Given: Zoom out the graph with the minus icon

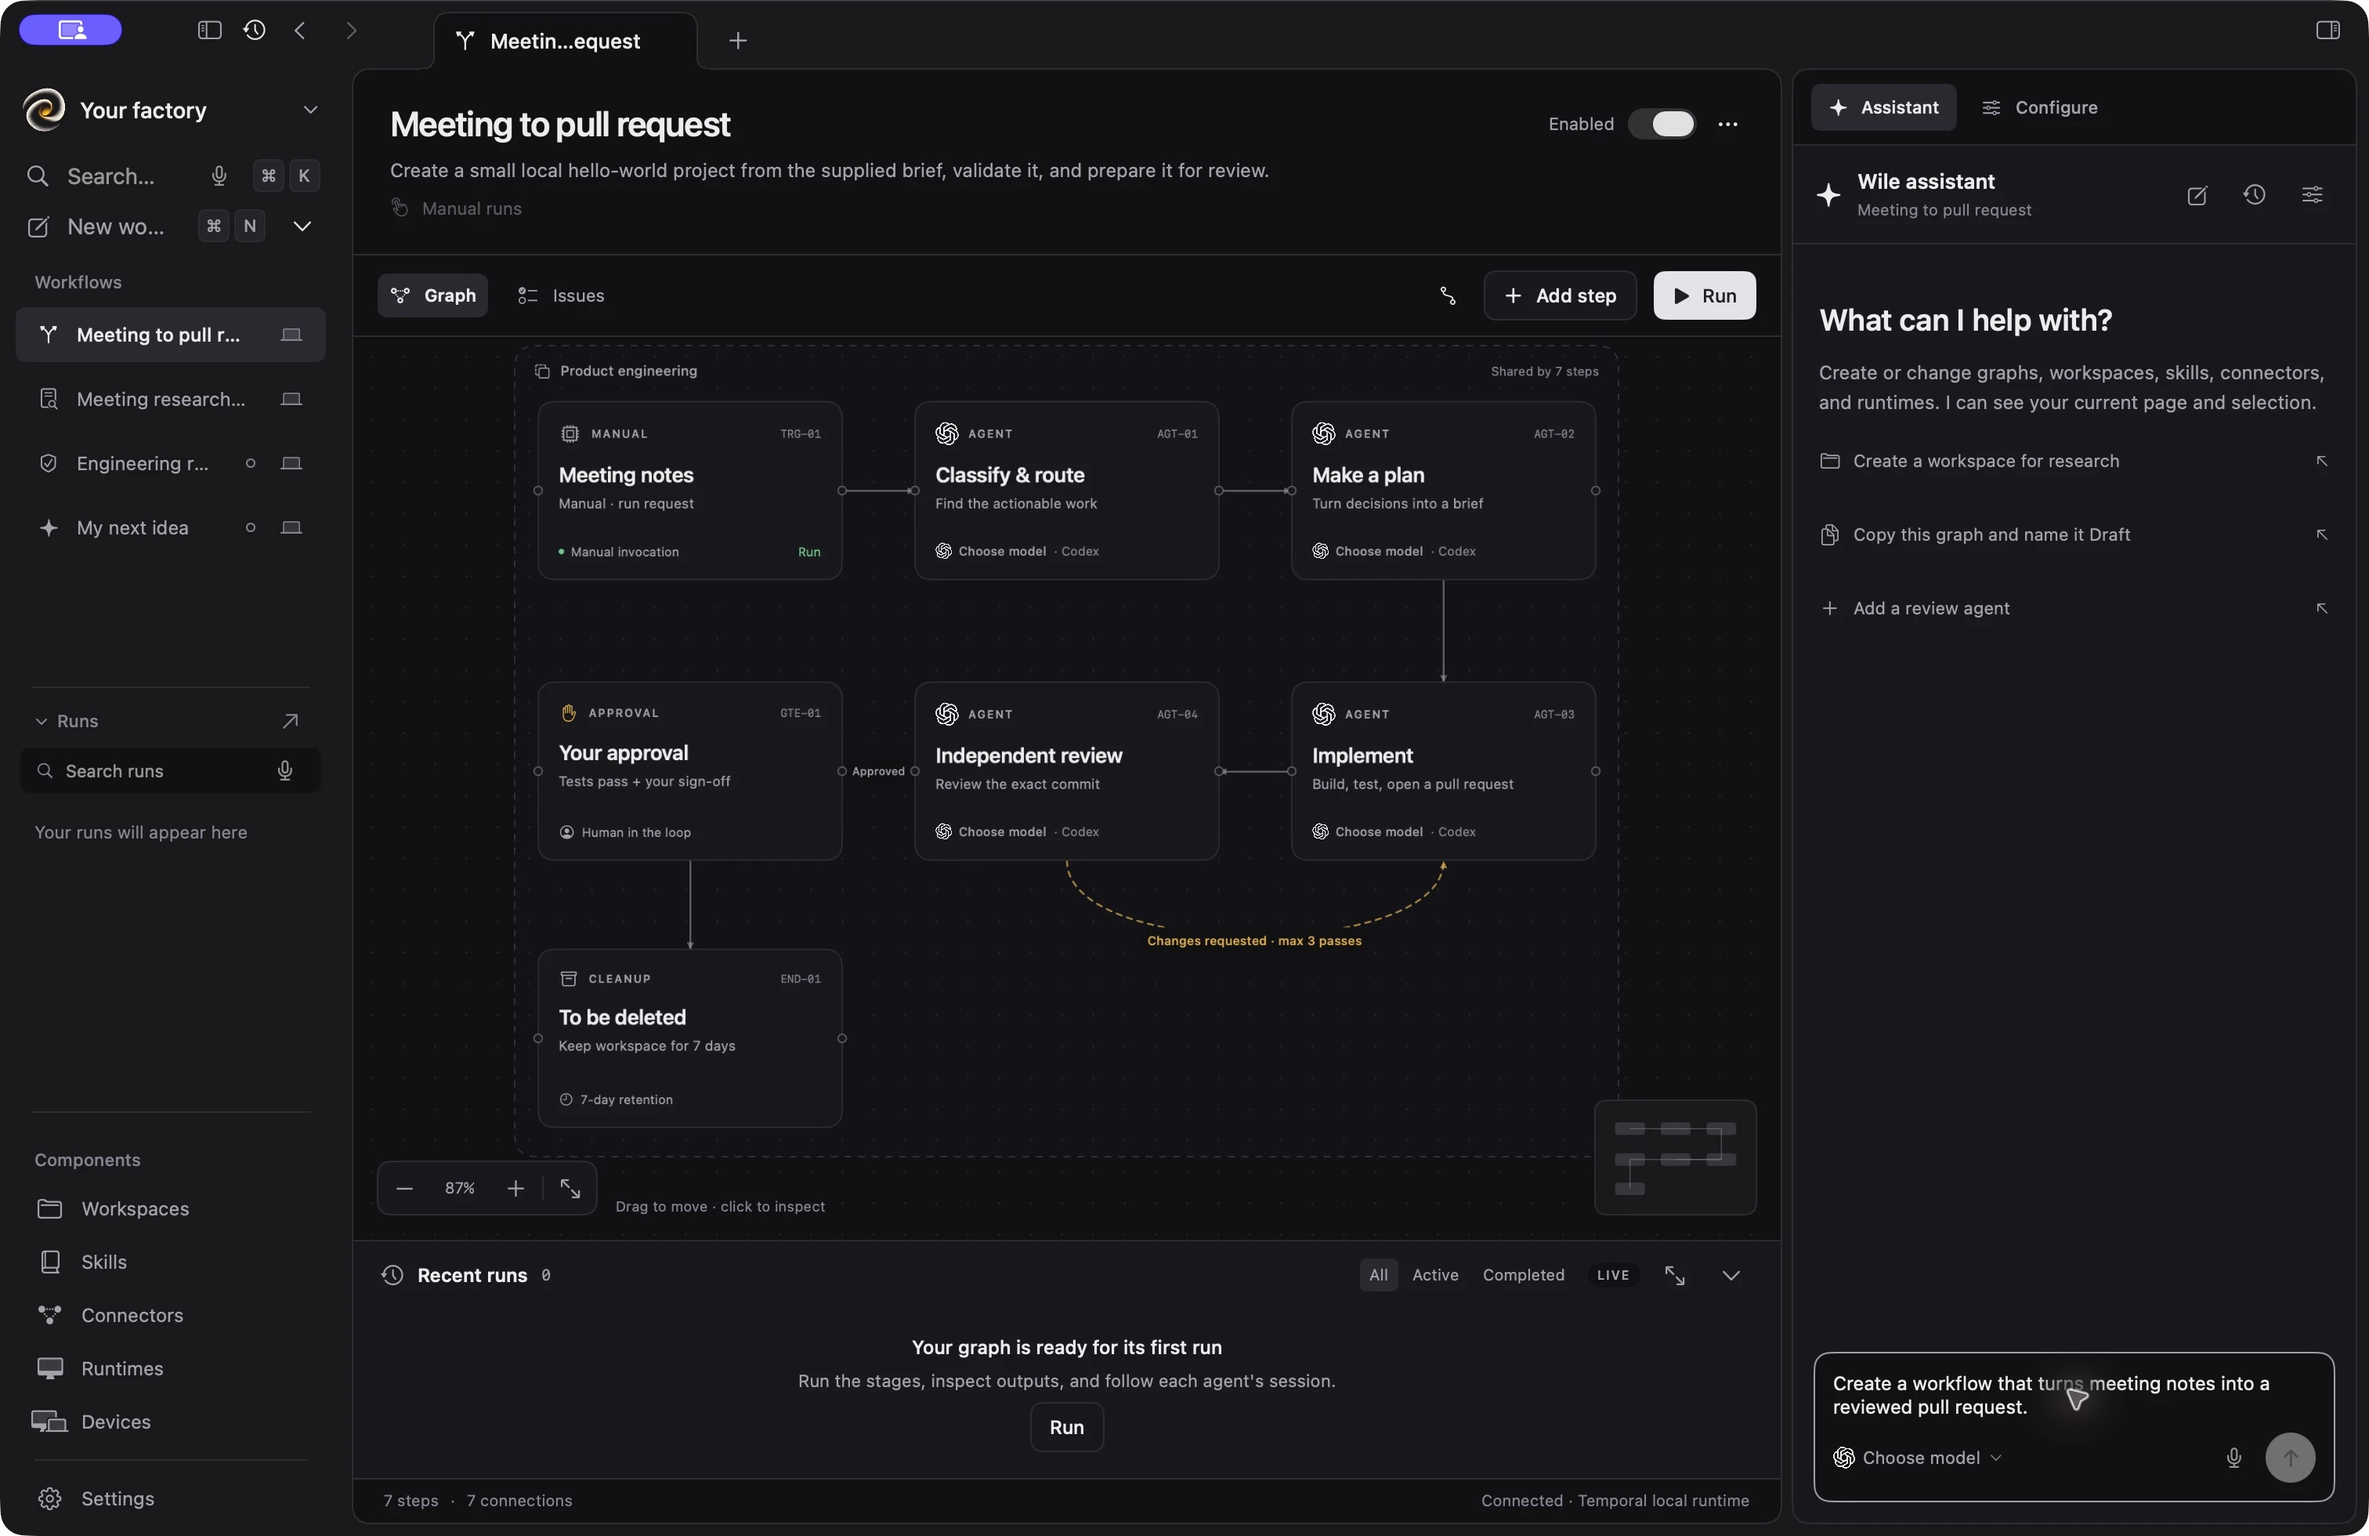Looking at the screenshot, I should point(404,1189).
